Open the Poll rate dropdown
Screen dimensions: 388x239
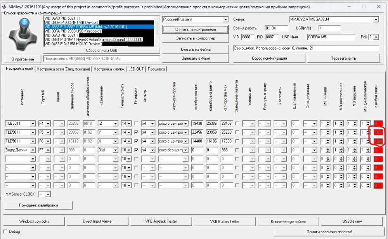376,37
